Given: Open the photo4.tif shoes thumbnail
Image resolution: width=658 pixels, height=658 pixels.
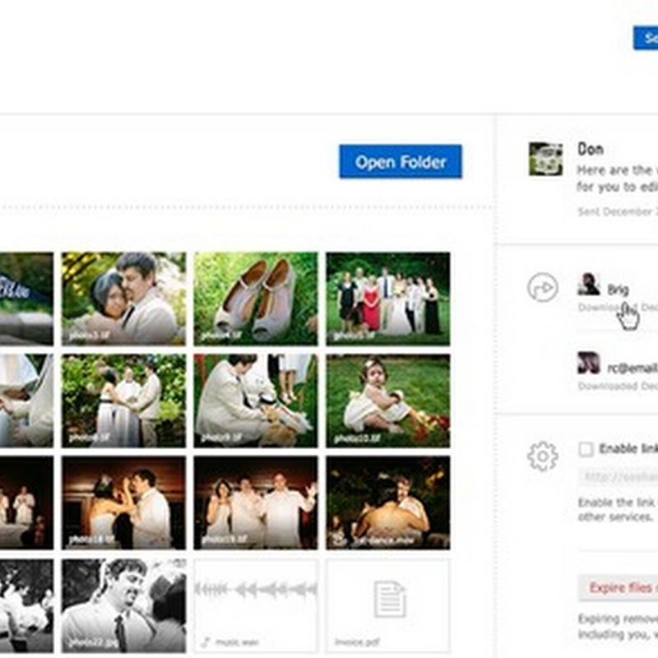Looking at the screenshot, I should pos(256,299).
